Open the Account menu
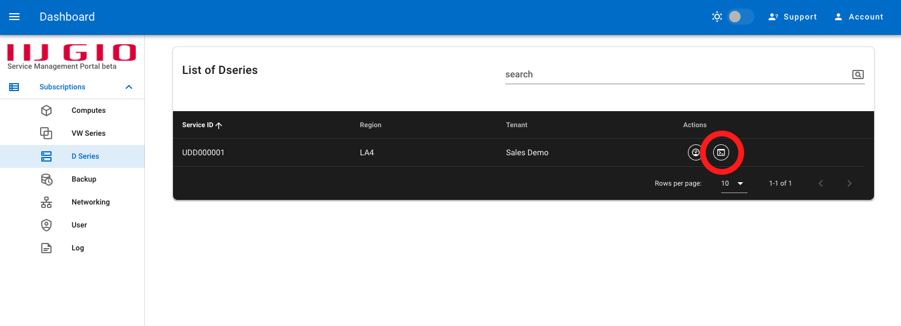Viewport: 901px width, 326px height. pyautogui.click(x=859, y=17)
